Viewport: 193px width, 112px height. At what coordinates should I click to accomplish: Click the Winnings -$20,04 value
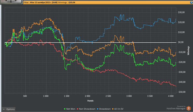point(72,2)
